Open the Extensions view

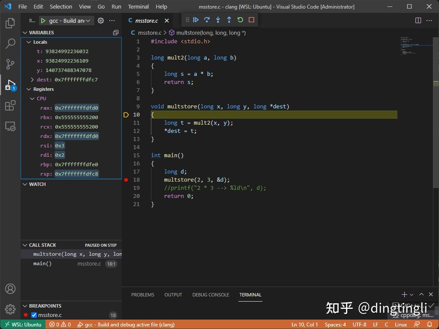(10, 106)
